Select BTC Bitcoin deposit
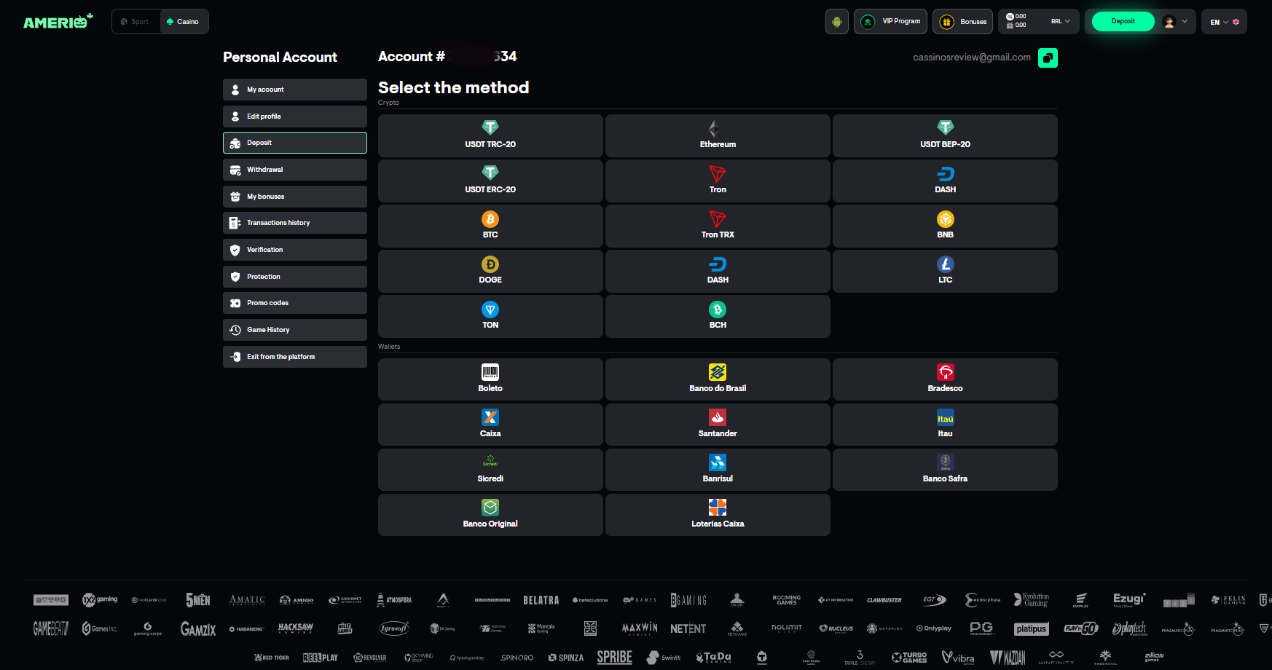 click(490, 226)
